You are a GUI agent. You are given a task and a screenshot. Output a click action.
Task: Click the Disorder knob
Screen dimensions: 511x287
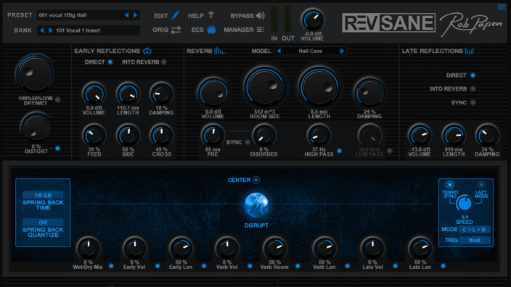[264, 136]
